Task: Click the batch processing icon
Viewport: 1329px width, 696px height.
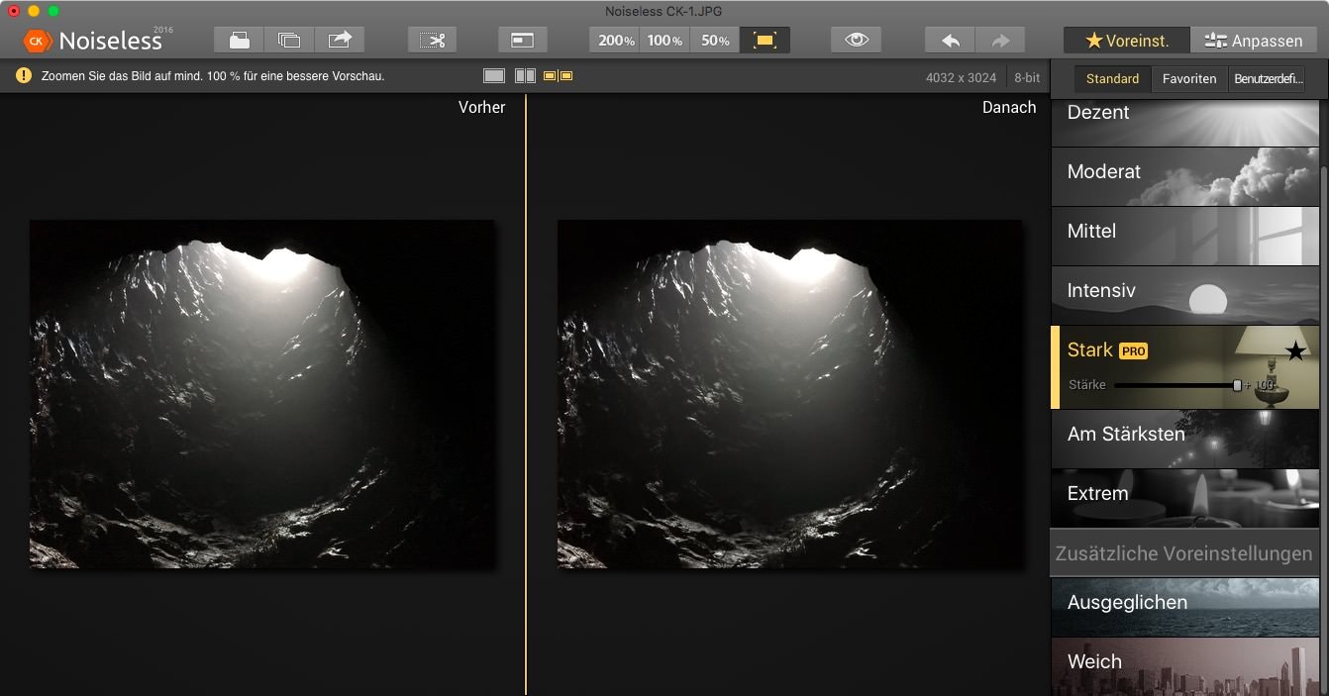Action: point(289,41)
